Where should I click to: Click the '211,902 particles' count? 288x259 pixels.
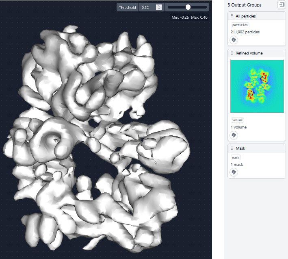(x=245, y=32)
